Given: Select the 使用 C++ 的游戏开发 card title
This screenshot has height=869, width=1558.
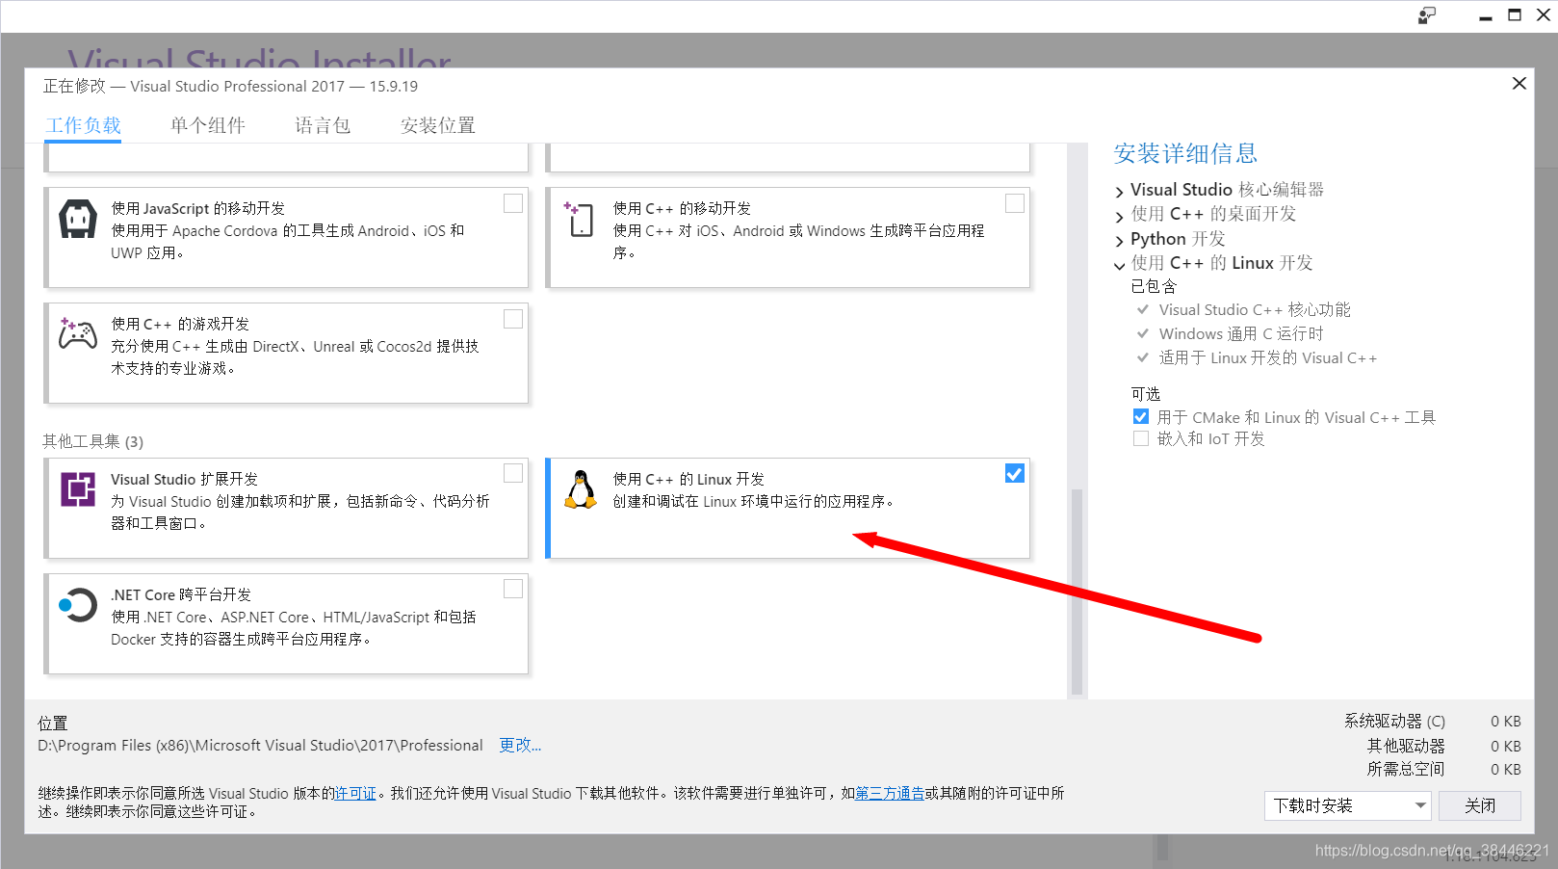Looking at the screenshot, I should click(180, 324).
